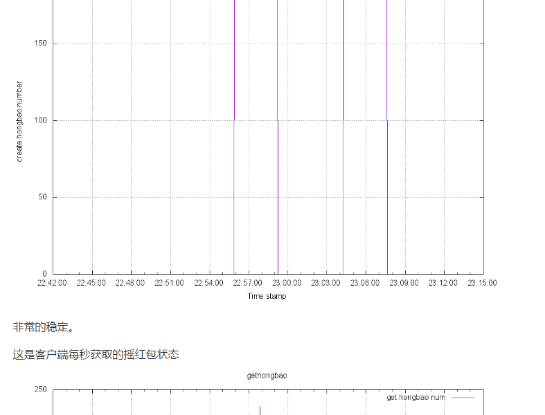Click the 23:00:00 time axis label
545x415 pixels.
287,283
